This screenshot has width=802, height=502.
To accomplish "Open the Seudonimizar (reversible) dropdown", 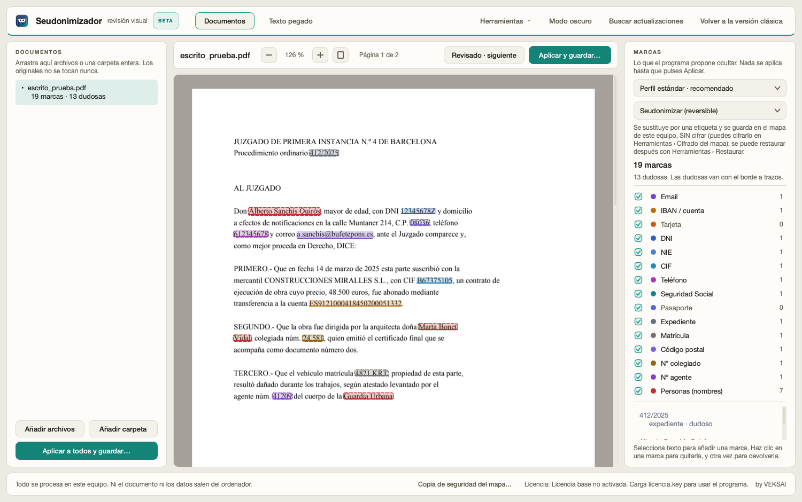I will (x=710, y=111).
